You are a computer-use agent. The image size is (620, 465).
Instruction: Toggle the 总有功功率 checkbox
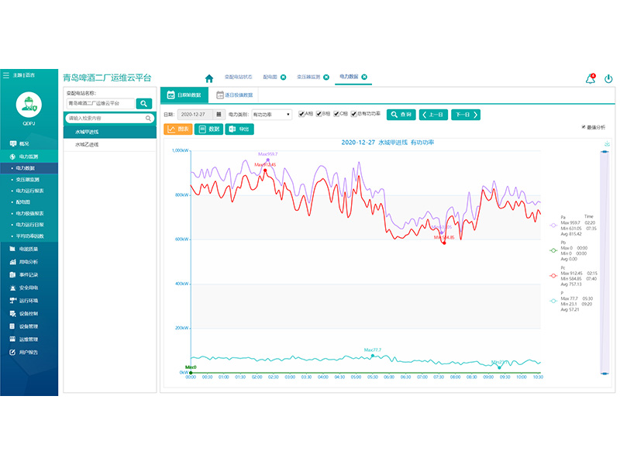pyautogui.click(x=355, y=114)
